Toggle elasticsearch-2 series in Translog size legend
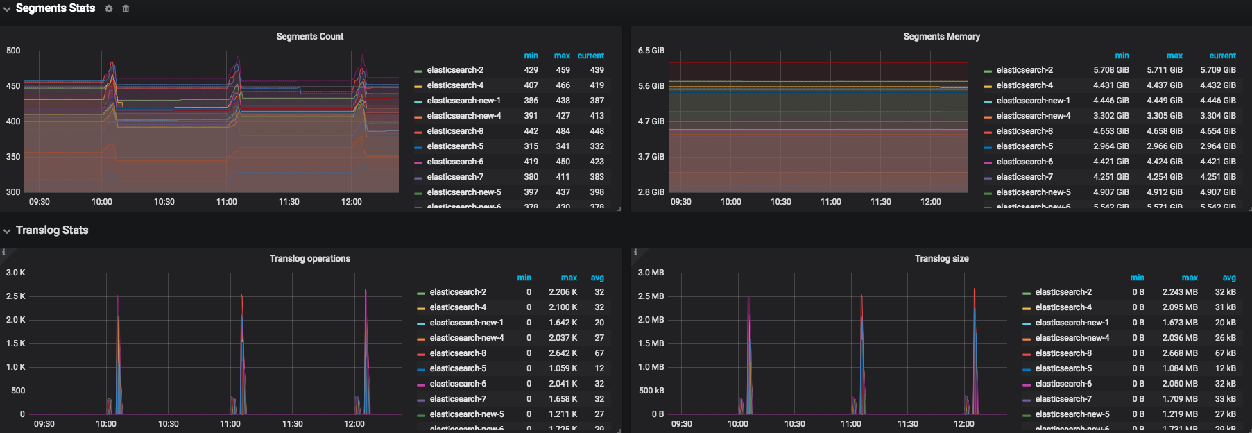This screenshot has width=1252, height=433. tap(1063, 292)
